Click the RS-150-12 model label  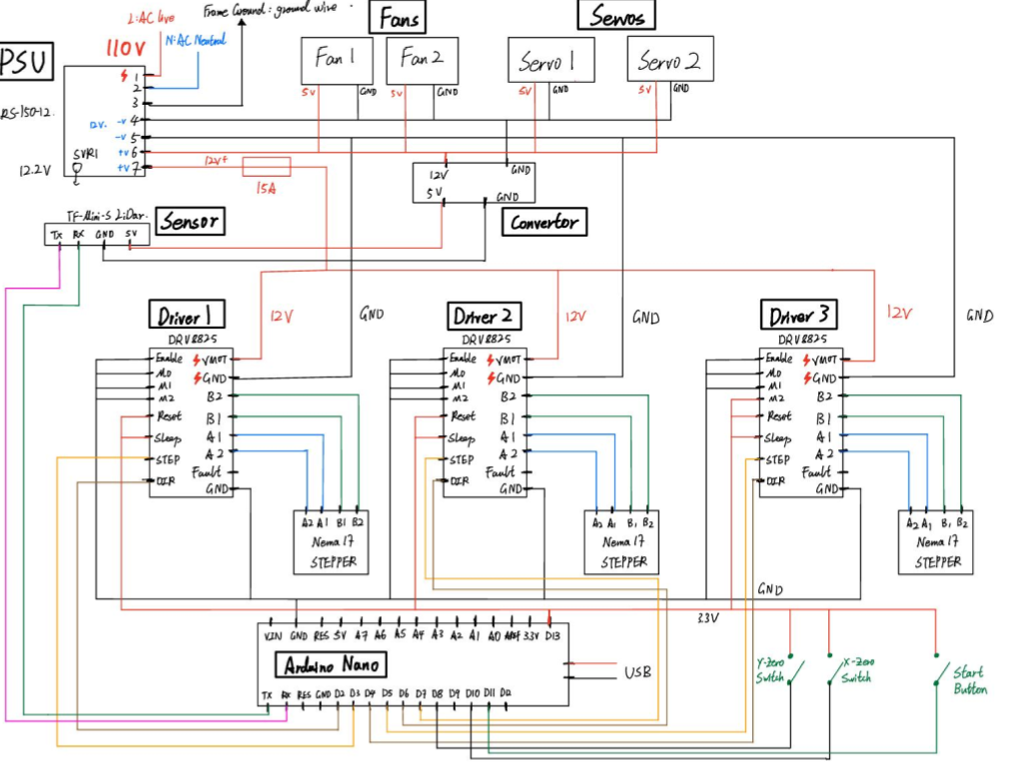point(26,113)
